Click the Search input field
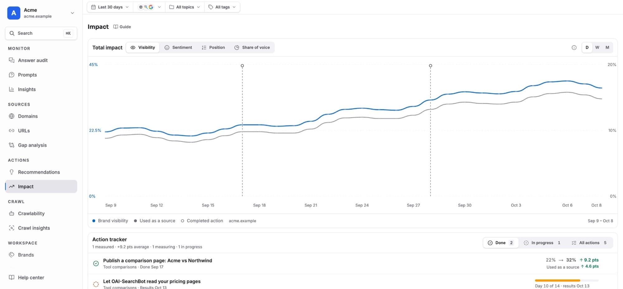This screenshot has height=289, width=623. coord(41,33)
